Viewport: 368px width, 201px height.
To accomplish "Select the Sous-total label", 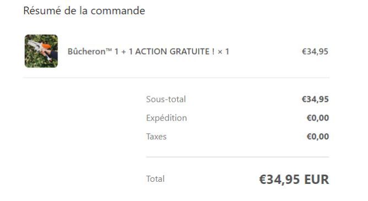I will 166,99.
